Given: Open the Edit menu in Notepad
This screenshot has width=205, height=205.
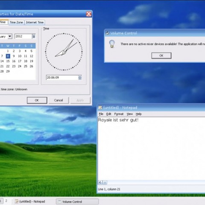Looking at the screenshot, I should 108,114.
